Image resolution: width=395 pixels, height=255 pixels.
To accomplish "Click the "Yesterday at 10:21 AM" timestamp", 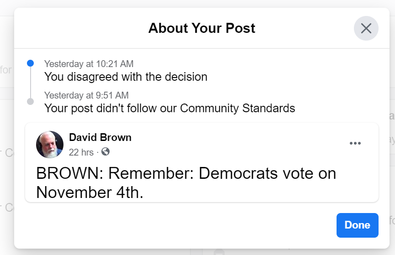I will pyautogui.click(x=89, y=64).
